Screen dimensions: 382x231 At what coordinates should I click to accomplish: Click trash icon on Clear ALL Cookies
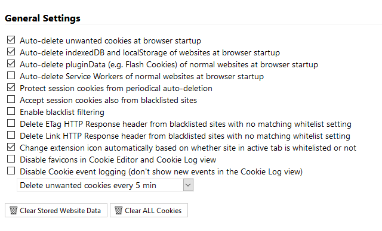118,210
